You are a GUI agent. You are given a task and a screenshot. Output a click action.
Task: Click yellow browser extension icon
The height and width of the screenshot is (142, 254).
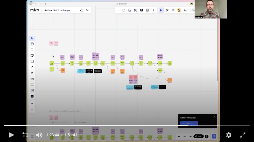point(191,4)
